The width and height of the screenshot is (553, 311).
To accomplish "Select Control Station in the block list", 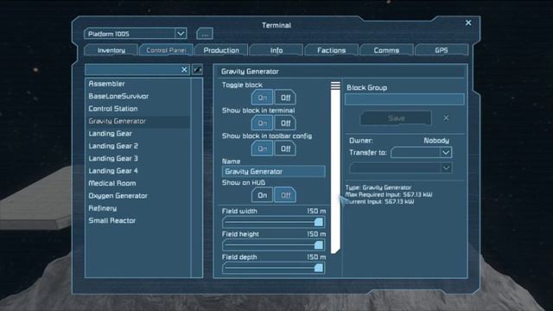I will pos(137,109).
